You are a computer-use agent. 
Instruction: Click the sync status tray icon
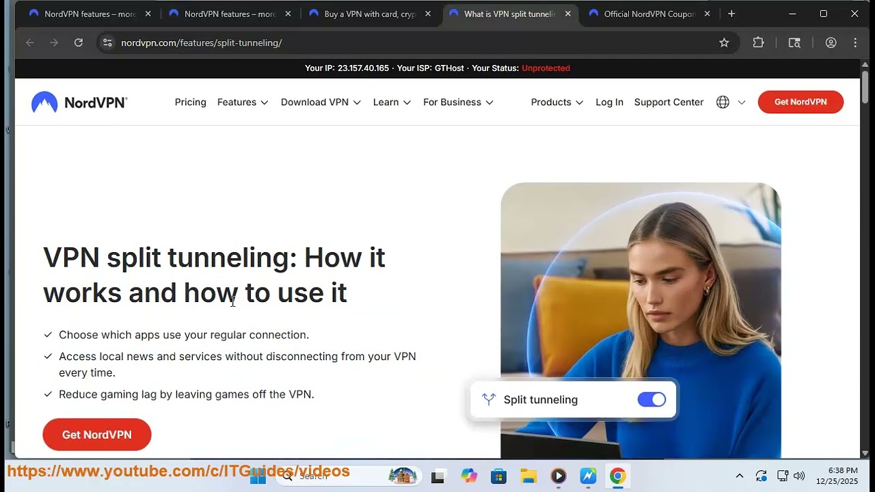coord(761,476)
